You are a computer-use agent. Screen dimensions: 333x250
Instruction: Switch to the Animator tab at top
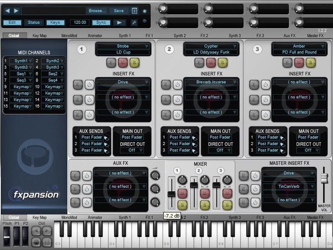pos(95,36)
